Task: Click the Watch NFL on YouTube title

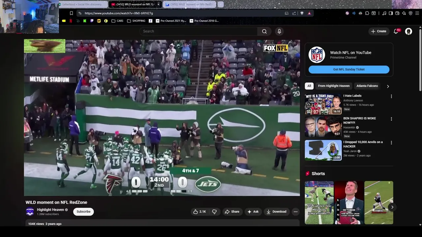Action: [x=350, y=53]
